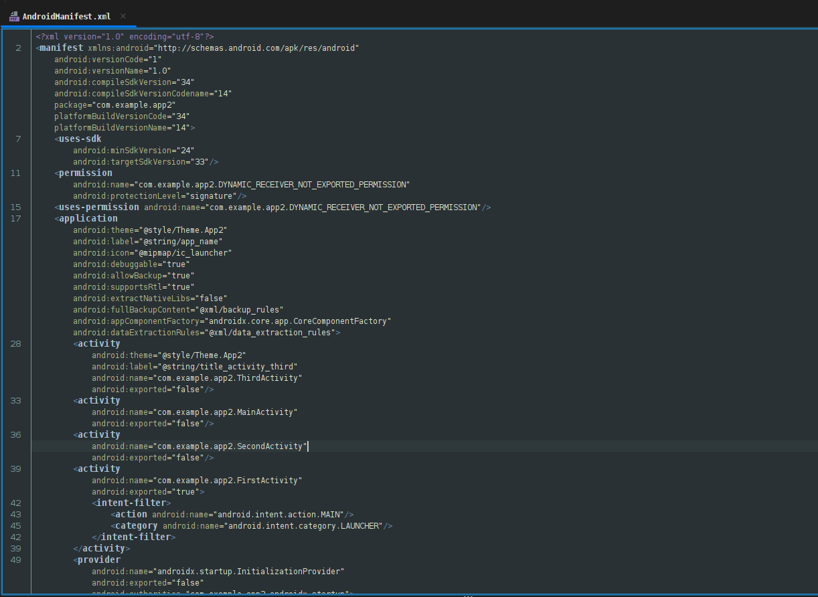Screen dimensions: 818x597
Task: Close the AndroidManifest.xml tab
Action: (123, 16)
